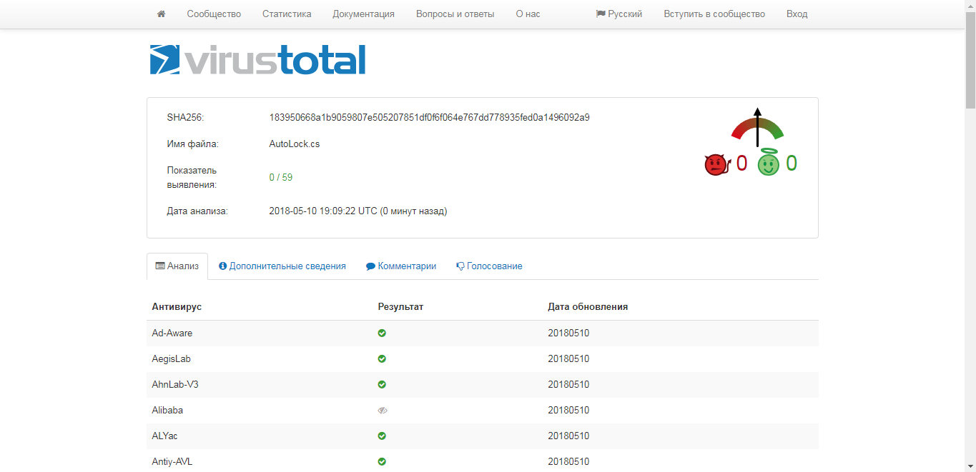Click the page vertical scrollbar thumb
976x472 pixels.
pyautogui.click(x=970, y=60)
